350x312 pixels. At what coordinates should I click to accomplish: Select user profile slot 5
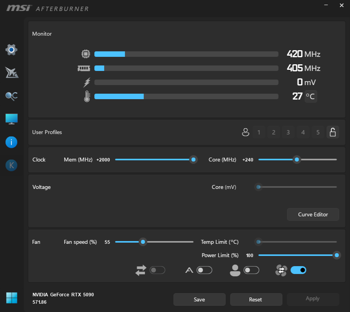coord(318,132)
